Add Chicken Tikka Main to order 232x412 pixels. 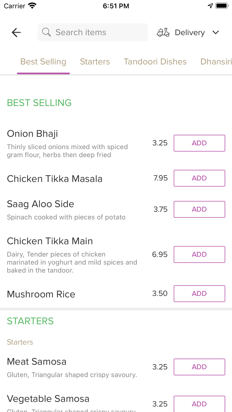tap(199, 254)
